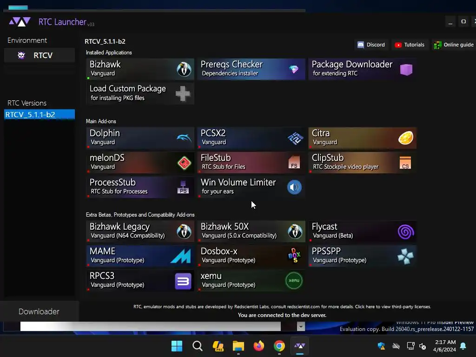Click the Flycast Vanguard (Beta) title
This screenshot has height=357, width=476.
coord(324,227)
